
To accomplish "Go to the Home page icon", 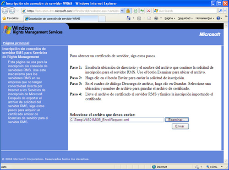I will pos(129,18).
